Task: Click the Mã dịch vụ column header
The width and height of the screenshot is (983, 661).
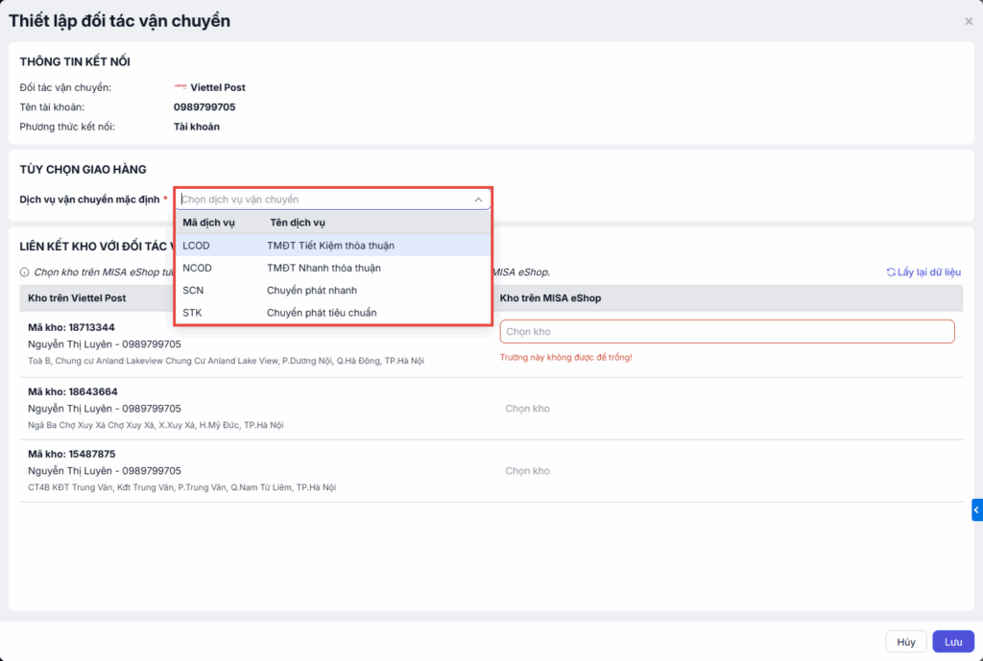Action: 209,223
